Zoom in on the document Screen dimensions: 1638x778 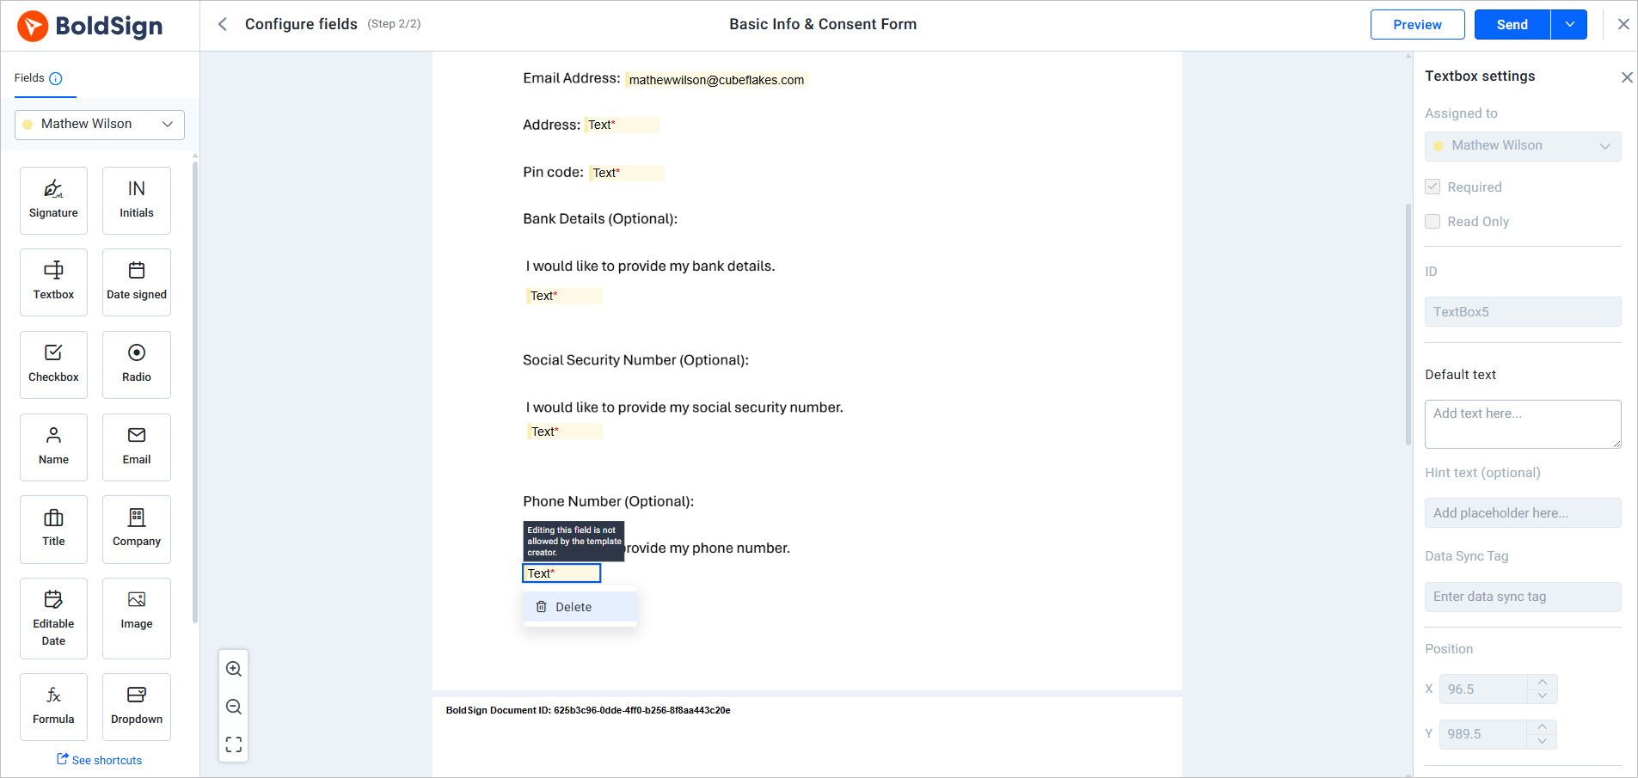click(234, 669)
